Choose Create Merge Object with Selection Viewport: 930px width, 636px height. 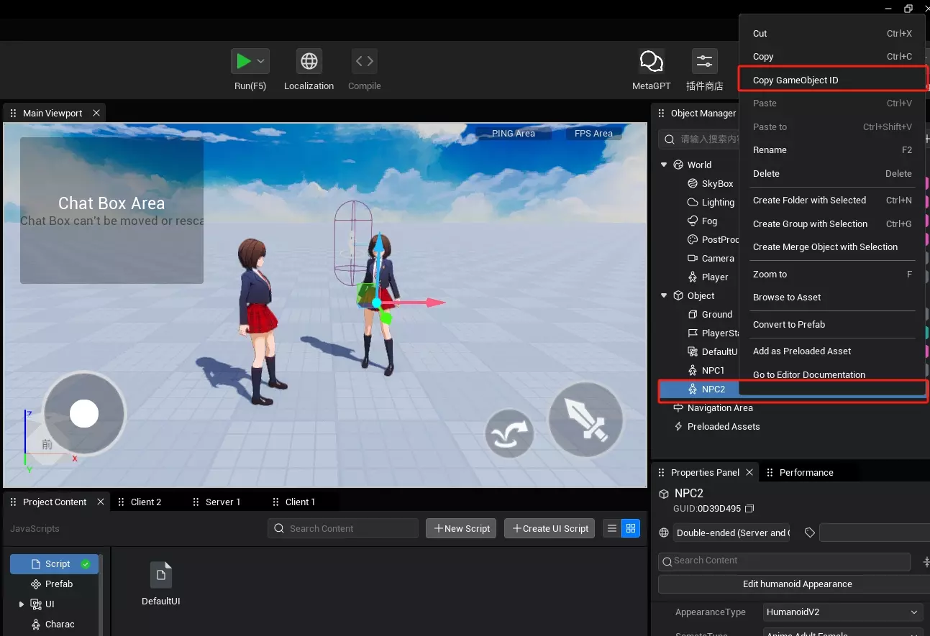(x=832, y=246)
